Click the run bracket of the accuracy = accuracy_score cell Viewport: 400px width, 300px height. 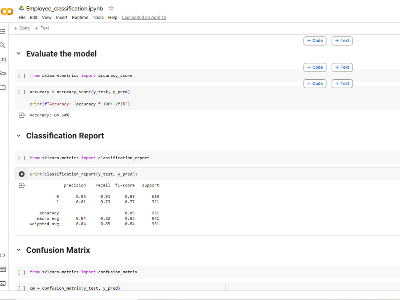pyautogui.click(x=22, y=92)
